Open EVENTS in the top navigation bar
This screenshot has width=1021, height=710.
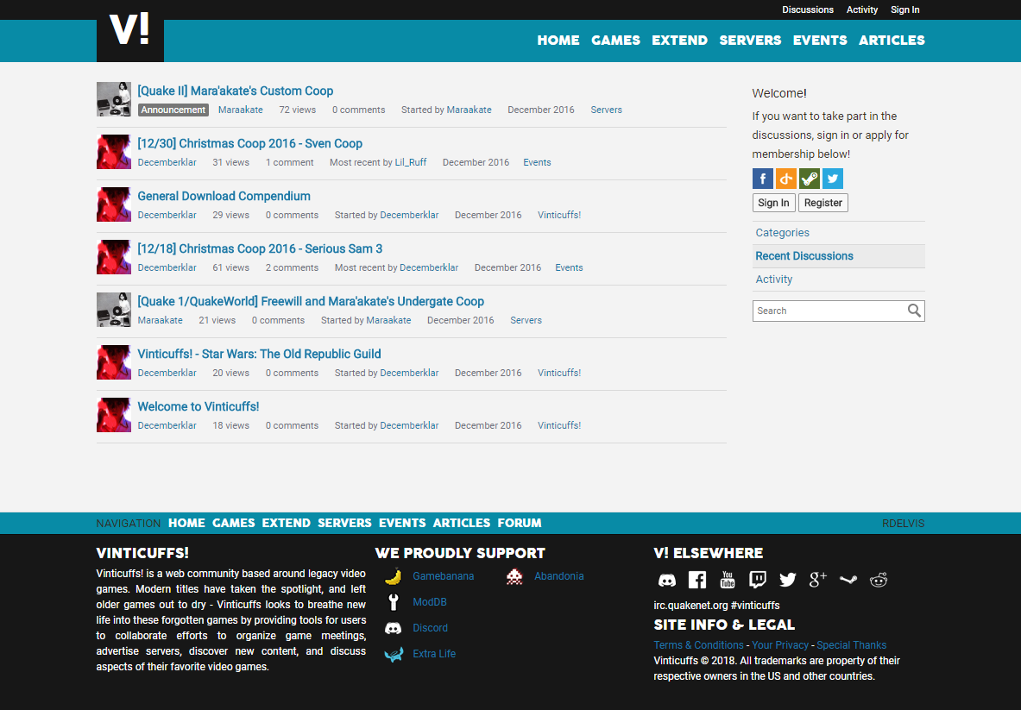coord(820,40)
